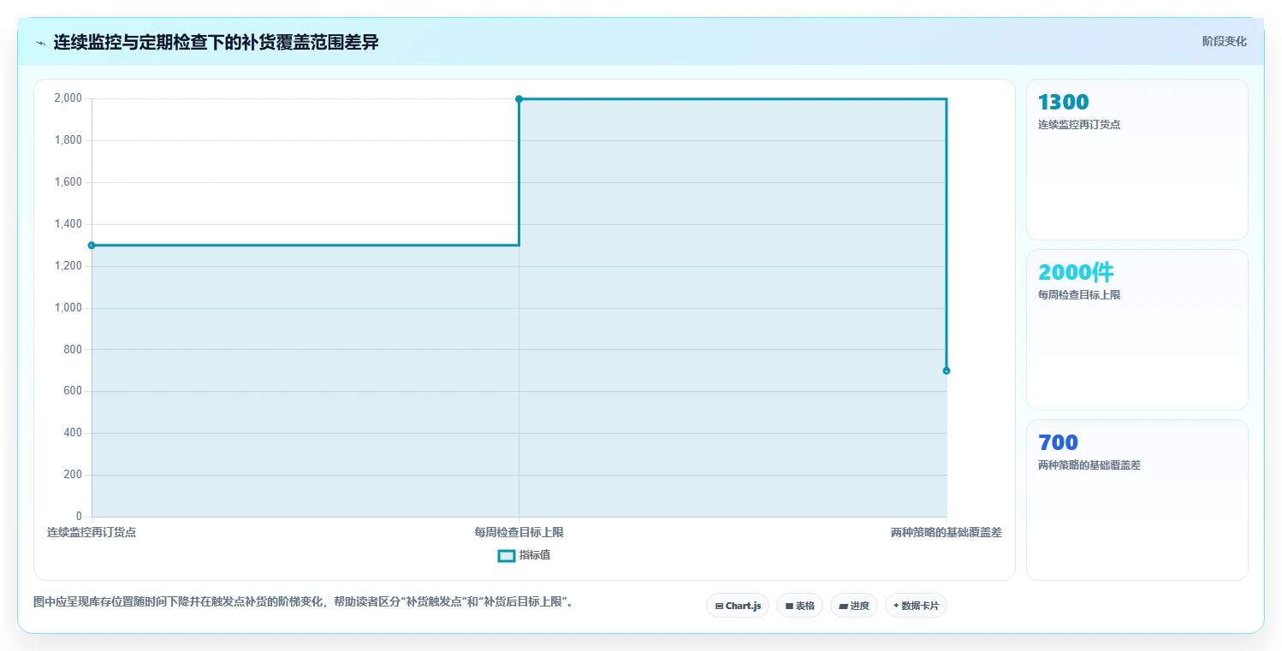Click the 1,000 y-axis tick label
Screen dimensions: 1282x651
tap(68, 308)
